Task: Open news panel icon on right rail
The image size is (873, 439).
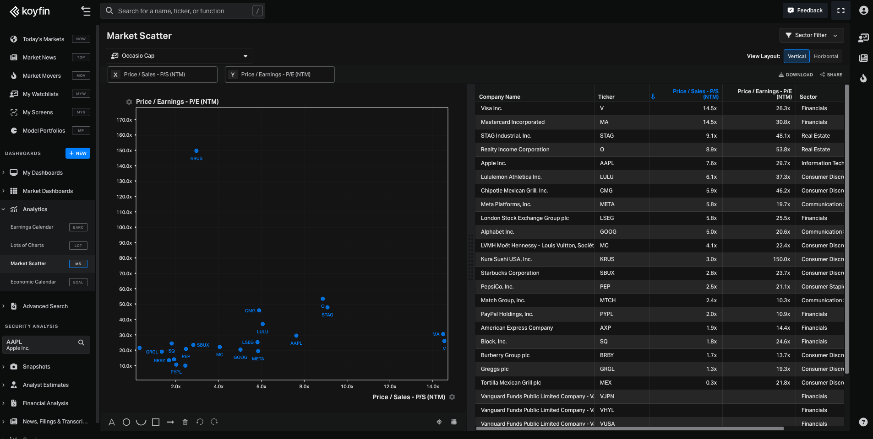Action: tap(863, 58)
